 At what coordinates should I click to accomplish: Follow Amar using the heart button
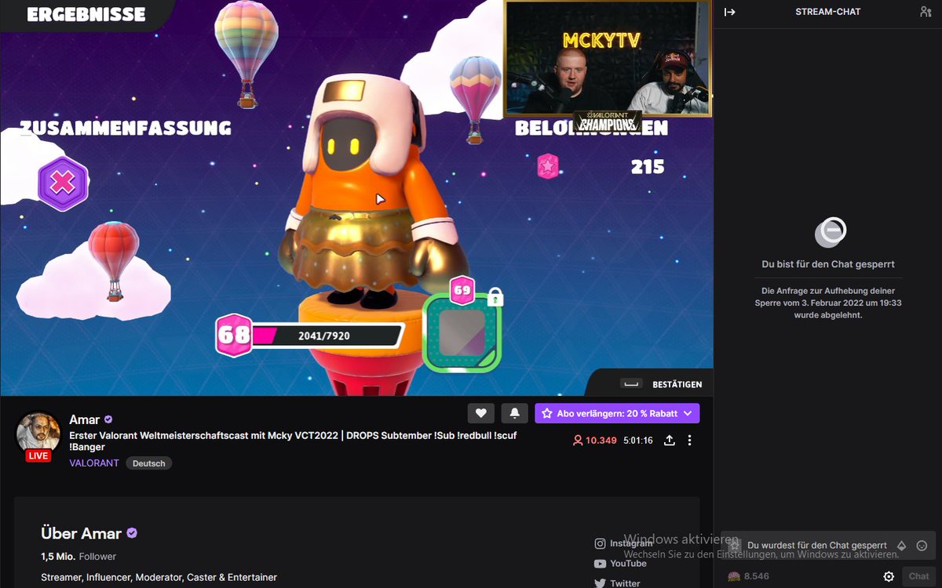coord(481,413)
